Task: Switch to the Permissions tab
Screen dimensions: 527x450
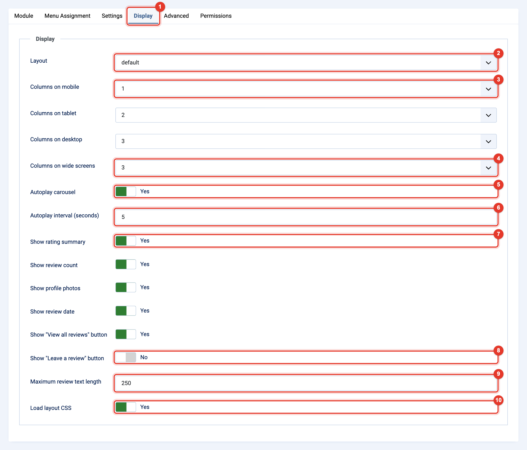Action: coord(216,16)
